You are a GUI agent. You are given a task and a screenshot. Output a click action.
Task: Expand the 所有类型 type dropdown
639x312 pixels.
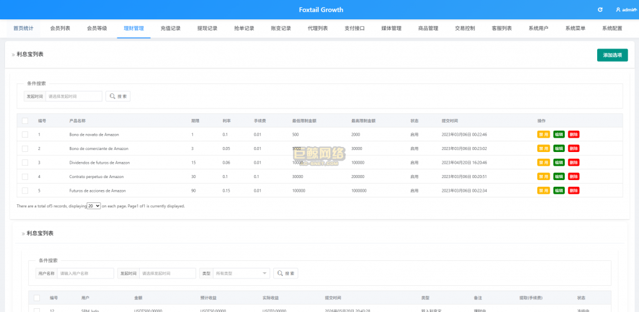[241, 273]
